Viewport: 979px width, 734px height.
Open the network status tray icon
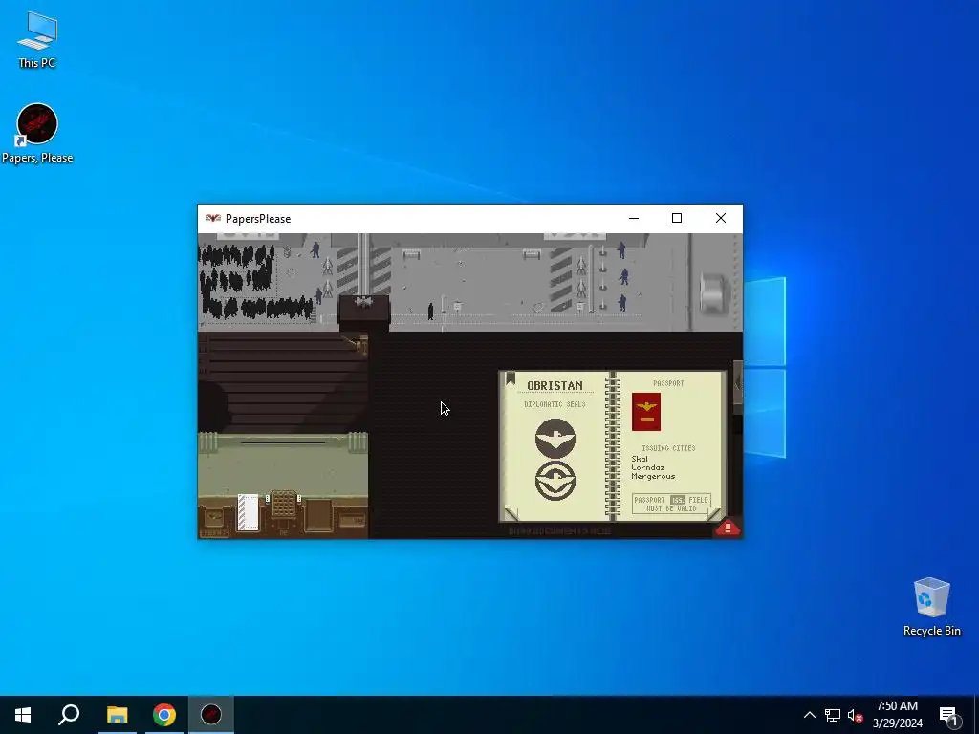point(833,715)
